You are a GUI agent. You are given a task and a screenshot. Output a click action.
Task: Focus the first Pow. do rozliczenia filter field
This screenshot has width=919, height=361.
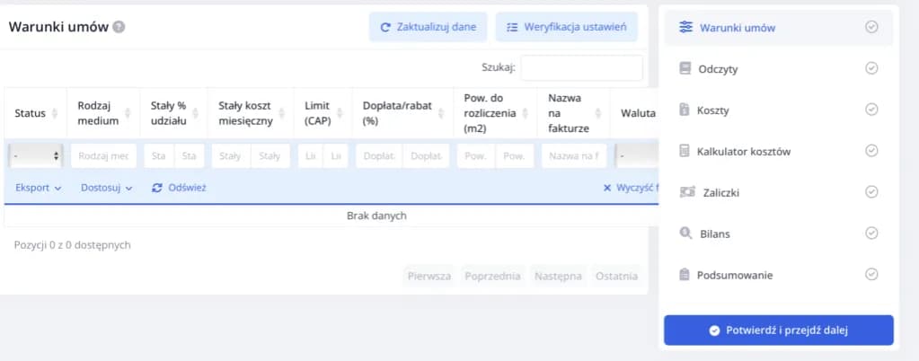[476, 156]
